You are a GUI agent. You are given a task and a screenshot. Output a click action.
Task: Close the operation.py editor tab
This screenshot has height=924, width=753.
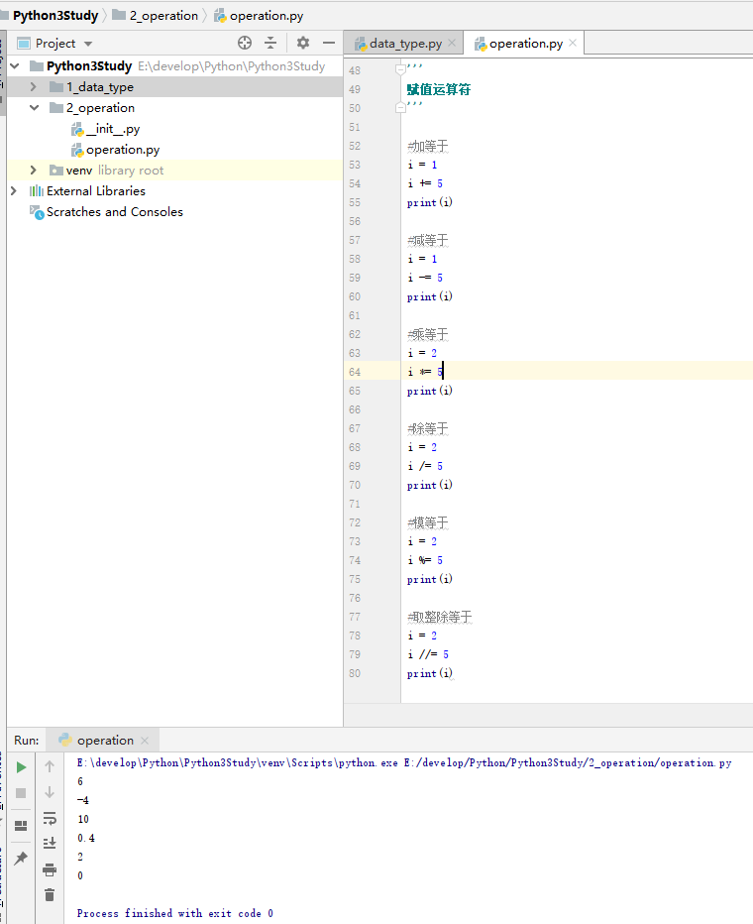tap(571, 44)
